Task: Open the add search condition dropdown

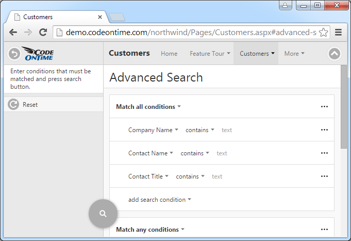Action: [160, 200]
